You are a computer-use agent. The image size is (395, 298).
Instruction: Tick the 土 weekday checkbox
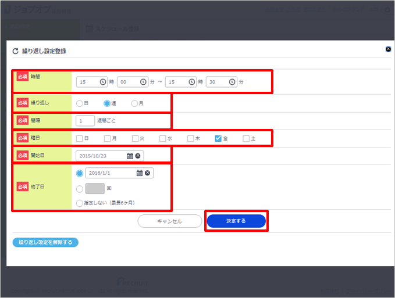(246, 138)
